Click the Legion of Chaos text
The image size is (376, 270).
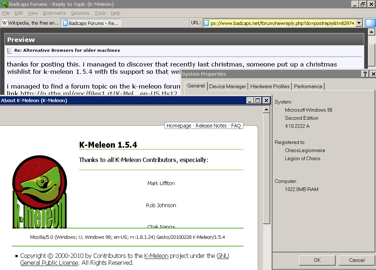pos(303,158)
